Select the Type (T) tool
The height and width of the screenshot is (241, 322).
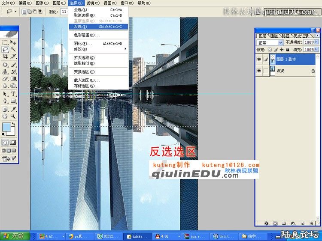coord(13,94)
